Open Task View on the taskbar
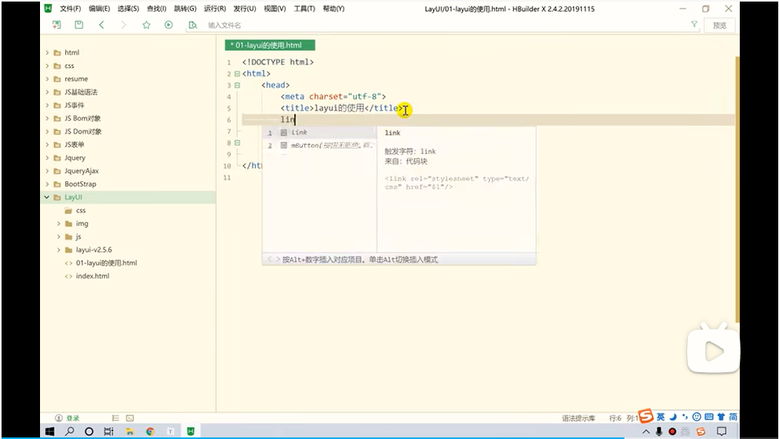Screen dimensions: 779x439 point(108,431)
